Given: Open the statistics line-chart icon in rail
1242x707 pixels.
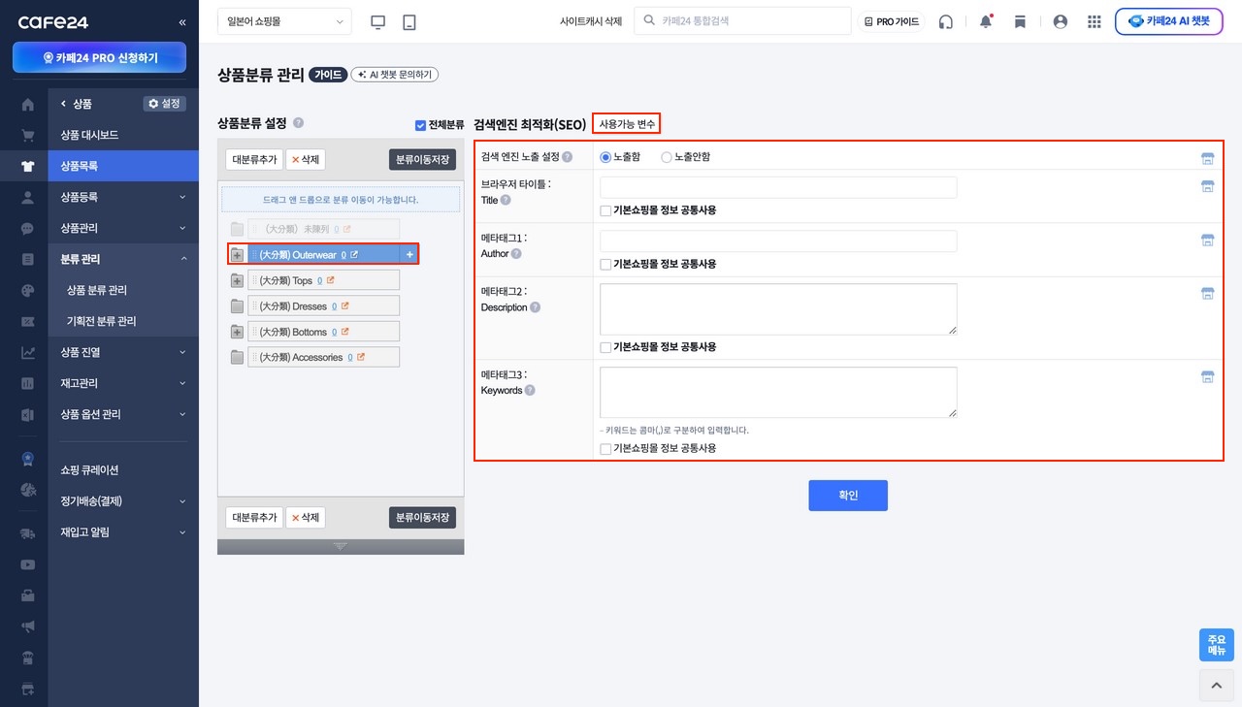Looking at the screenshot, I should tap(27, 353).
